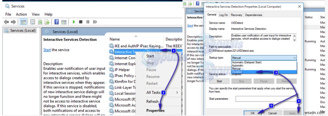The height and width of the screenshot is (116, 328).
Task: Close the Properties dialog with the X
Action: 299,6
